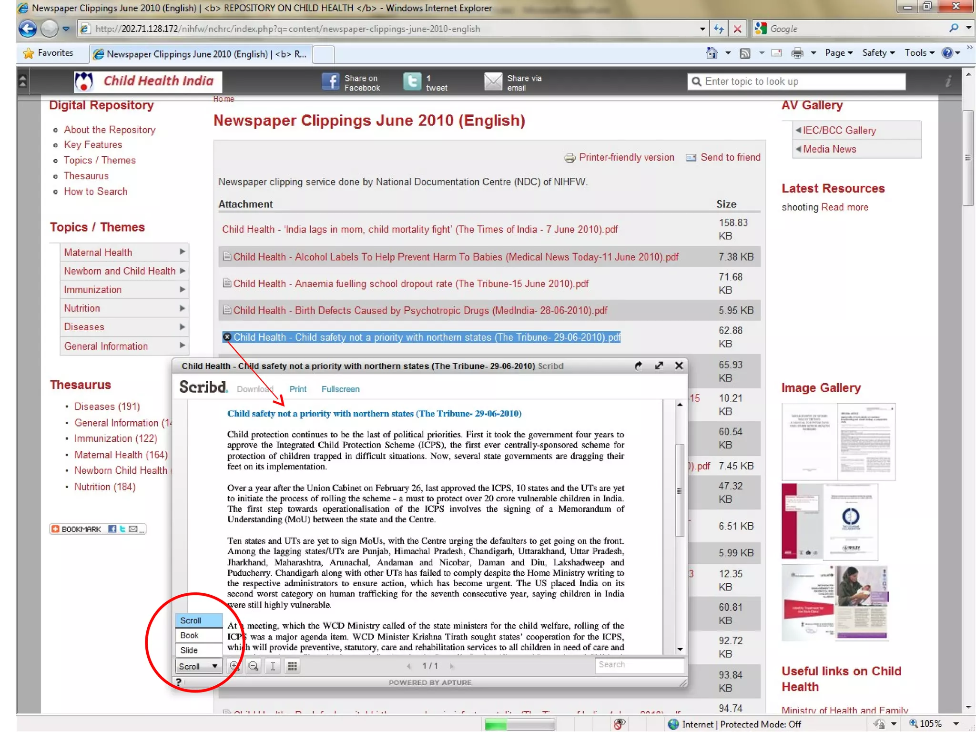
Task: Click the popup share arrow icon
Action: [638, 366]
